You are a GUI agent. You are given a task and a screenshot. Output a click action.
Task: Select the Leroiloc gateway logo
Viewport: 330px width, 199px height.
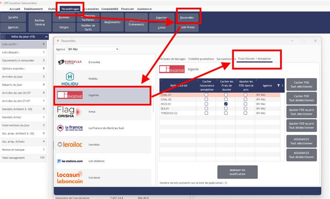pos(70,144)
